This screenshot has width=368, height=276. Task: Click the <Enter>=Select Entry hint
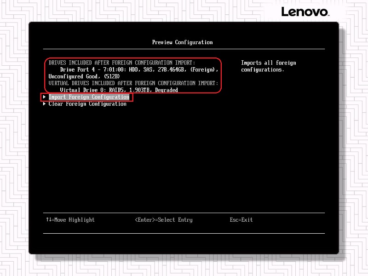163,220
